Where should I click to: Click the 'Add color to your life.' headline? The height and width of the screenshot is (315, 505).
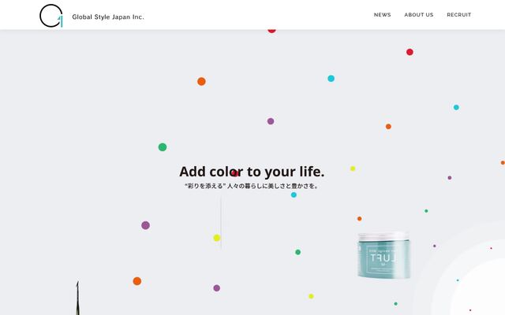click(x=252, y=172)
